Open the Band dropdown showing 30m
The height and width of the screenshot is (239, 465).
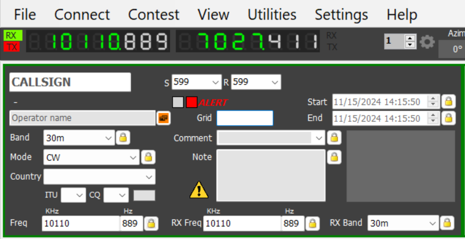pyautogui.click(x=79, y=138)
